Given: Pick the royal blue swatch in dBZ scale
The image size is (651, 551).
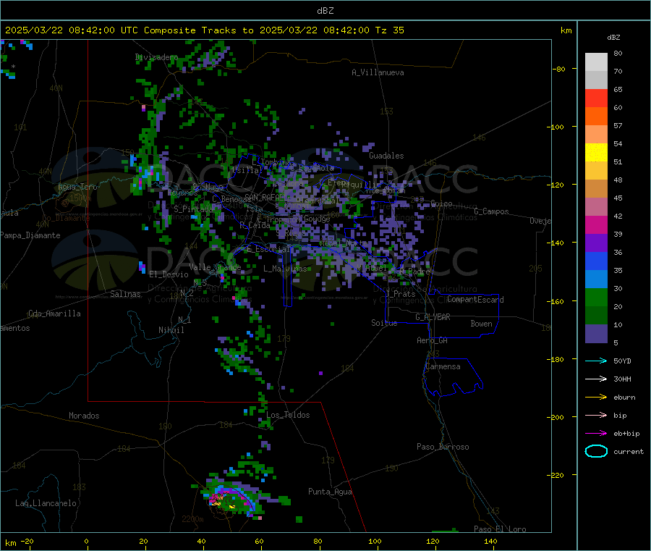Looking at the screenshot, I should (596, 261).
